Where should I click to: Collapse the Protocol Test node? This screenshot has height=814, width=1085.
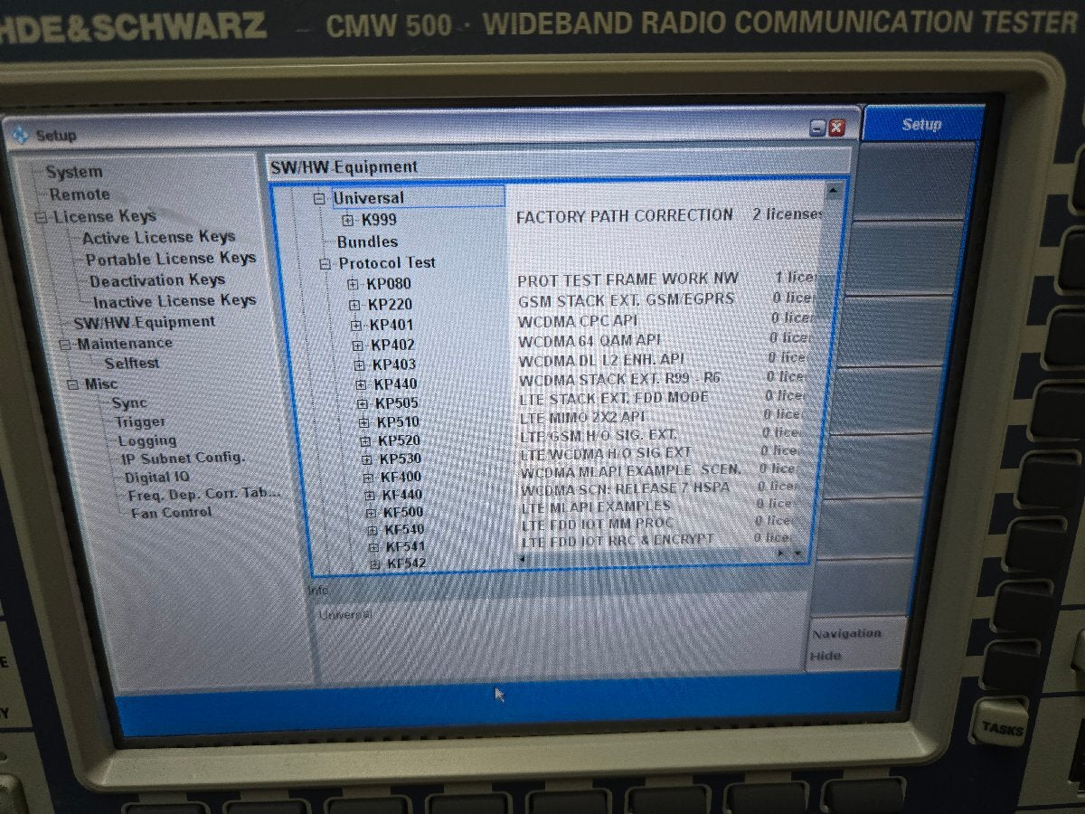pos(325,263)
